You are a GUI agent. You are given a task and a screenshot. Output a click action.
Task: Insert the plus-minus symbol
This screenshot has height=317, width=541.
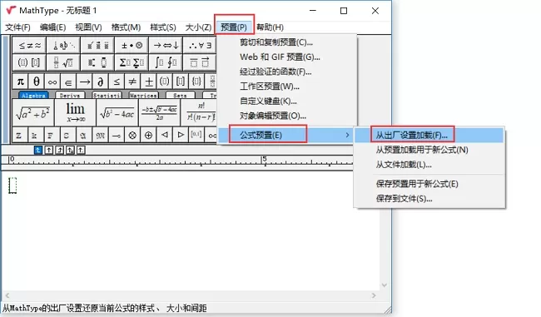[x=149, y=82]
